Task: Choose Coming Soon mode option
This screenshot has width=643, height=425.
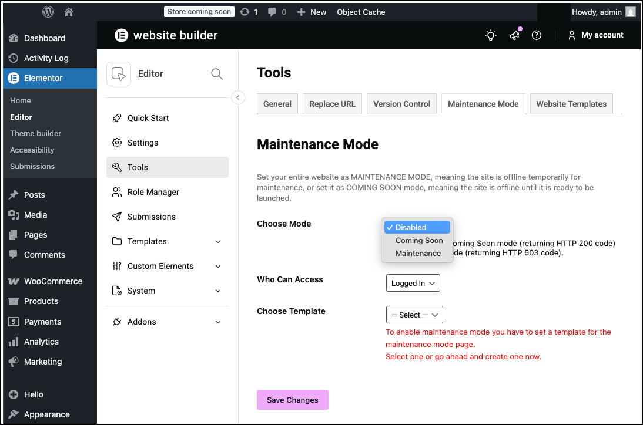Action: (x=417, y=240)
